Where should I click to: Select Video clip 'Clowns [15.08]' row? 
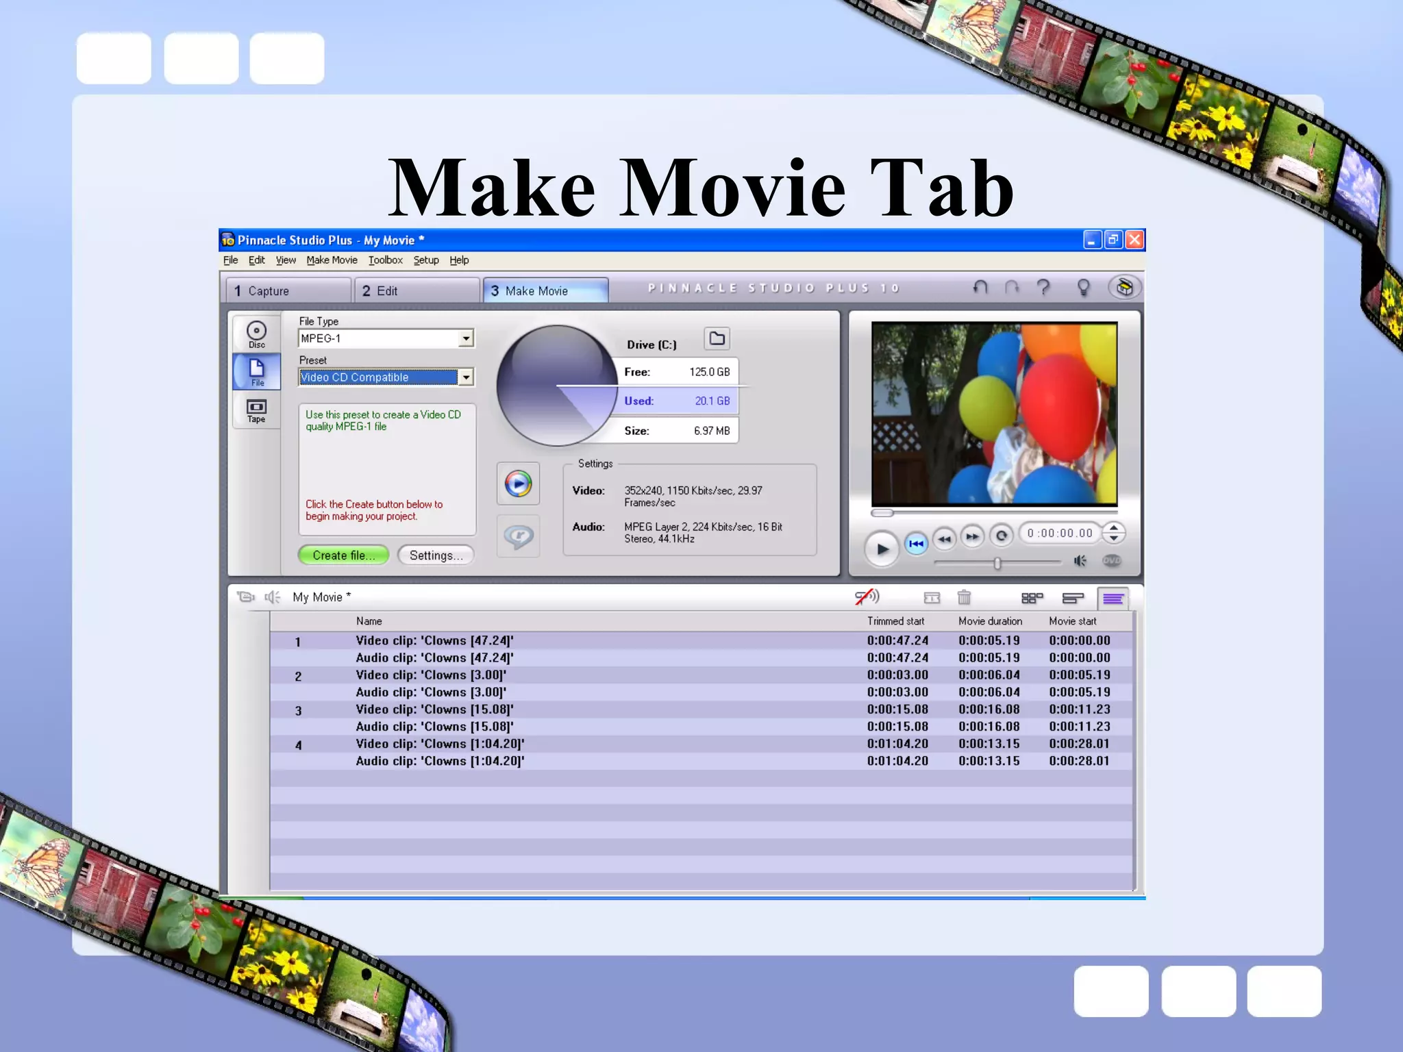coord(701,710)
